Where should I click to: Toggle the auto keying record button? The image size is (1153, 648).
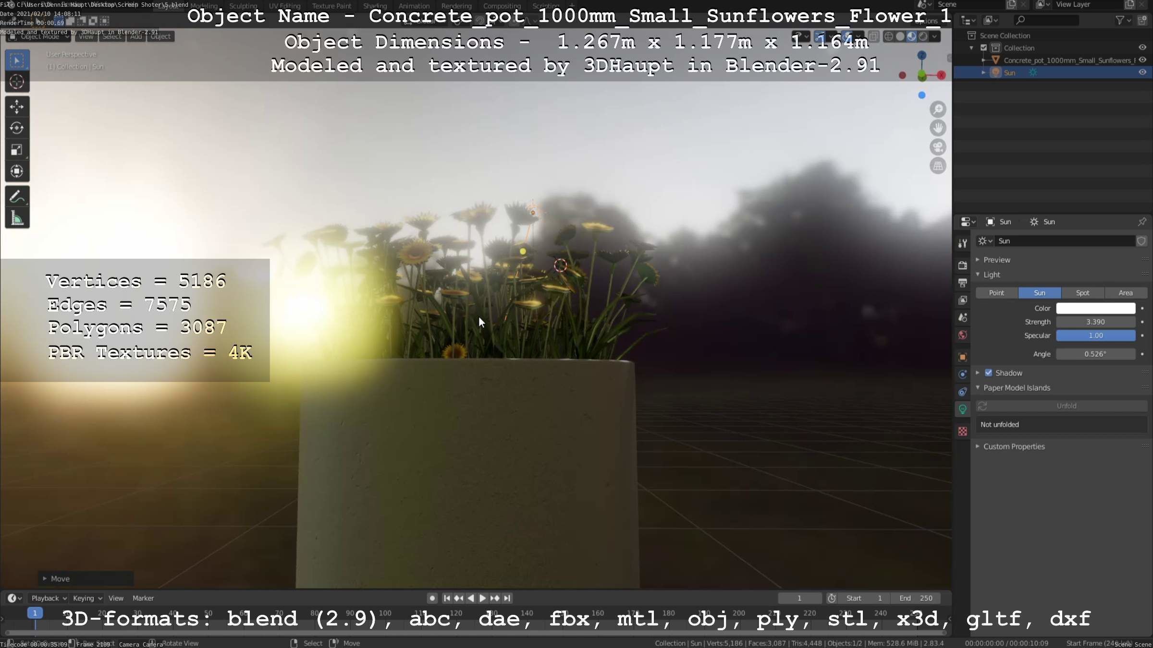[432, 598]
